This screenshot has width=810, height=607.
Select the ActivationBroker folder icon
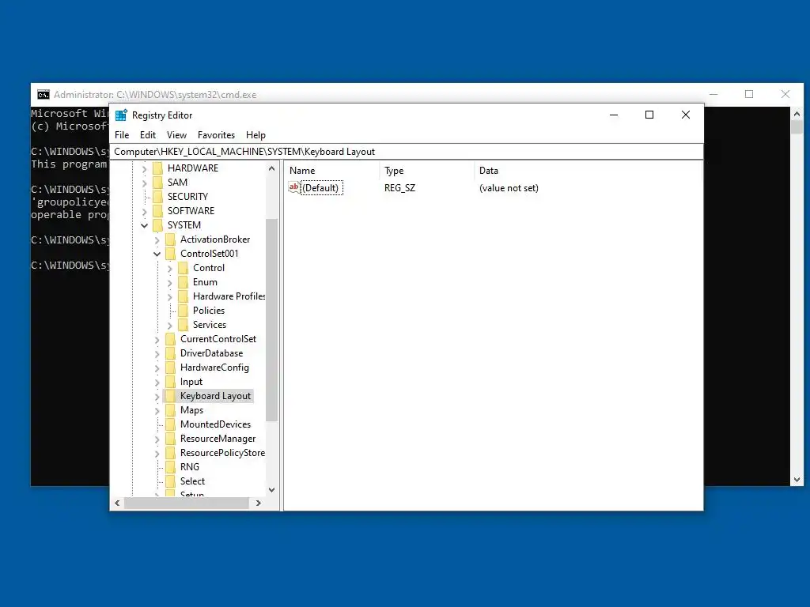pos(171,239)
